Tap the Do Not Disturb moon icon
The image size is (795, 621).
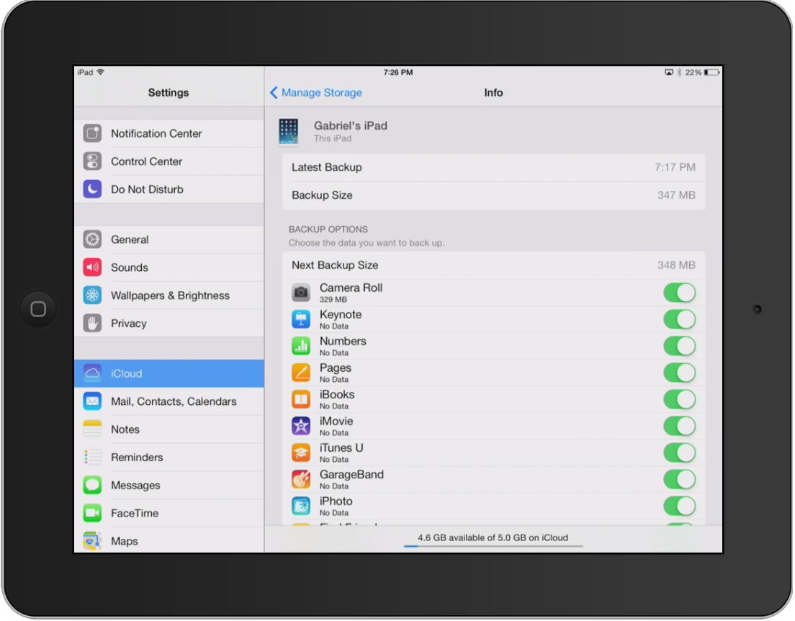click(x=92, y=189)
